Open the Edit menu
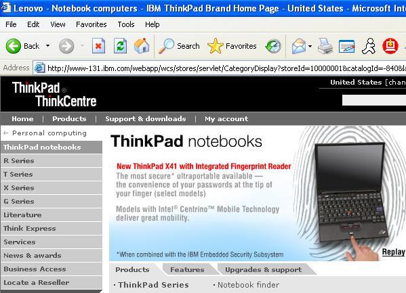This screenshot has width=406, height=293. (x=33, y=24)
